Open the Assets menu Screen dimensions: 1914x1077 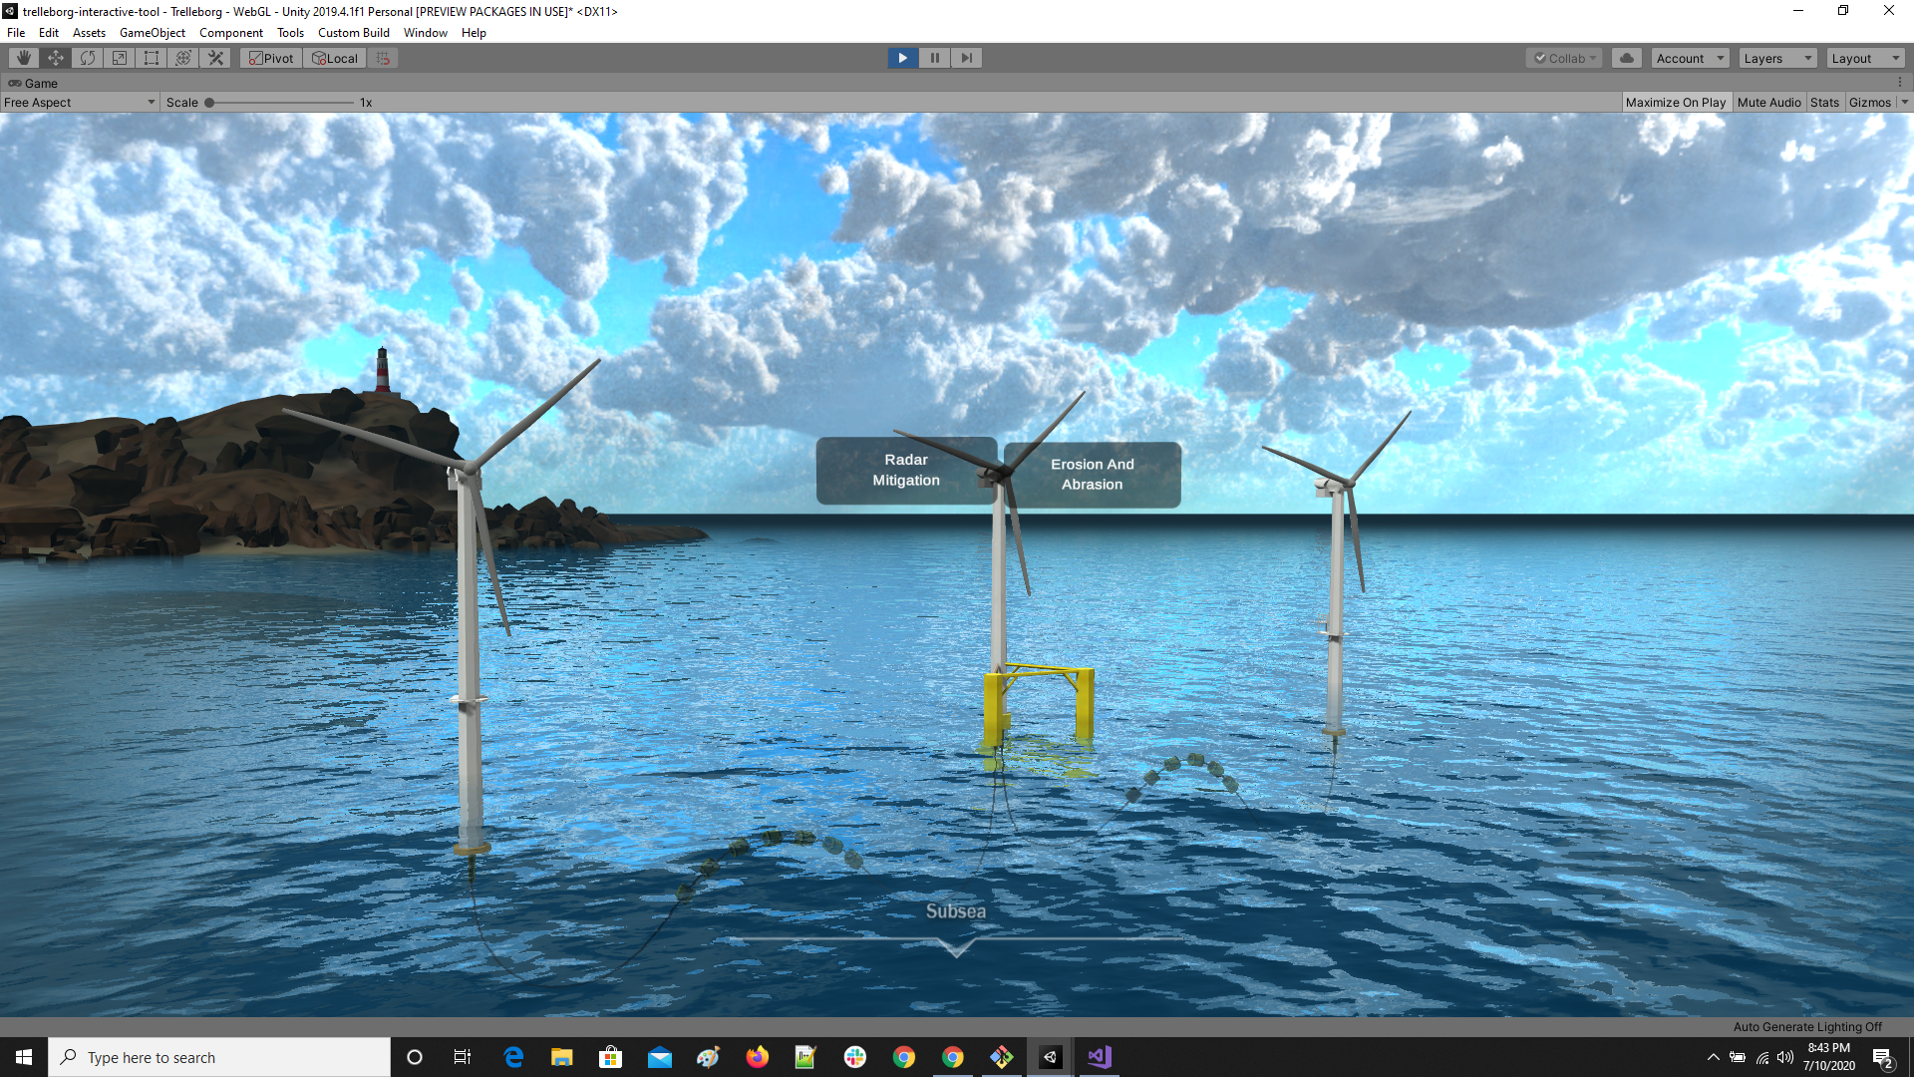coord(89,33)
